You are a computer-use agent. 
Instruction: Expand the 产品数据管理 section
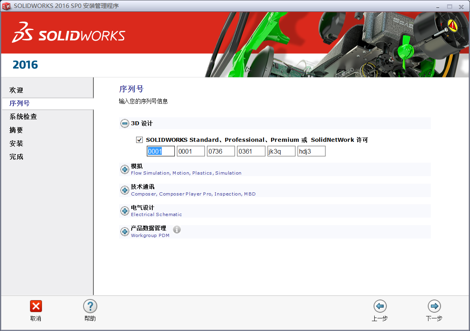tap(125, 231)
